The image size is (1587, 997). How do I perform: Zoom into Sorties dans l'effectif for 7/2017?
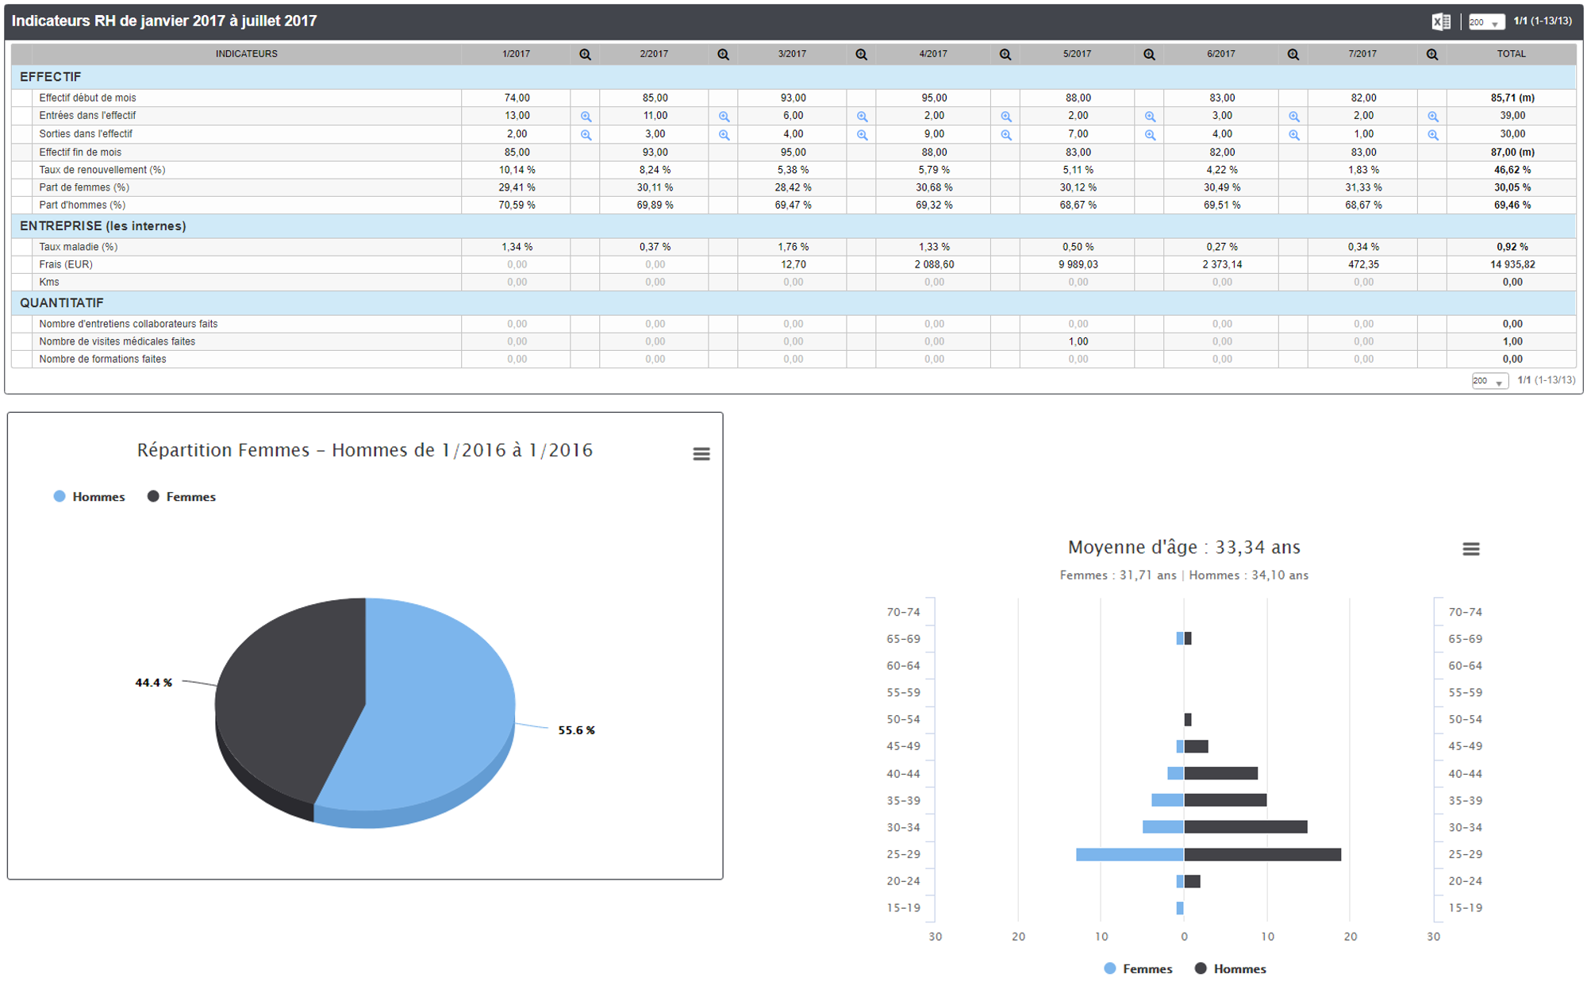pyautogui.click(x=1432, y=135)
